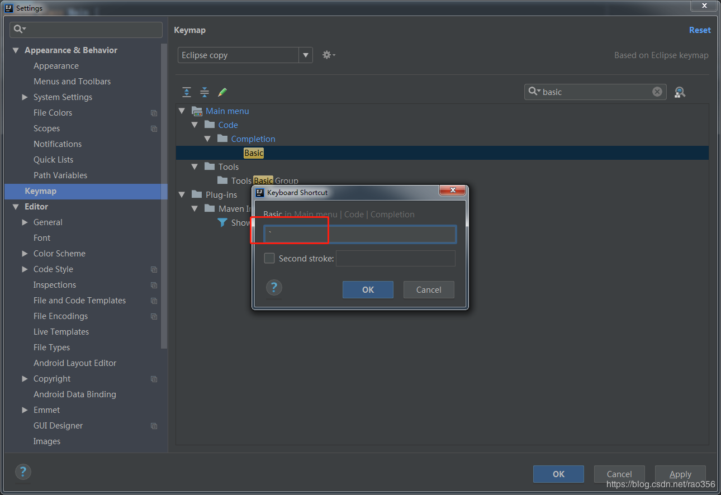Open the gear menu beside the keymap selector
The width and height of the screenshot is (721, 495).
click(329, 55)
